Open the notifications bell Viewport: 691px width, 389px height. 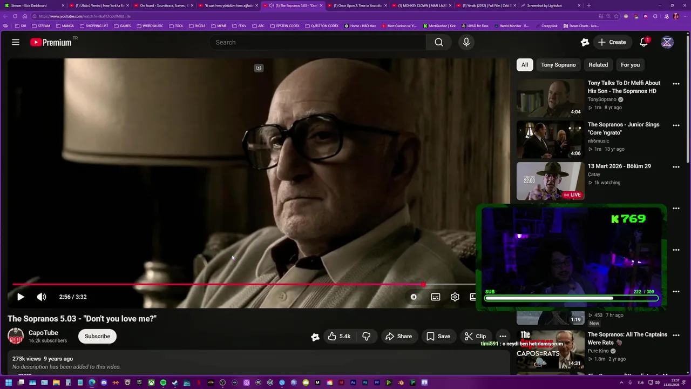pyautogui.click(x=643, y=42)
